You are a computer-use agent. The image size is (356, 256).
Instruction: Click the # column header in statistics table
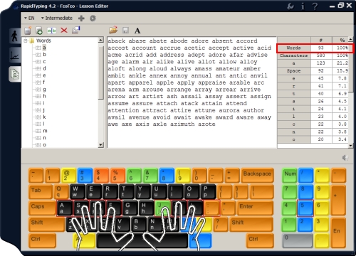[321, 40]
